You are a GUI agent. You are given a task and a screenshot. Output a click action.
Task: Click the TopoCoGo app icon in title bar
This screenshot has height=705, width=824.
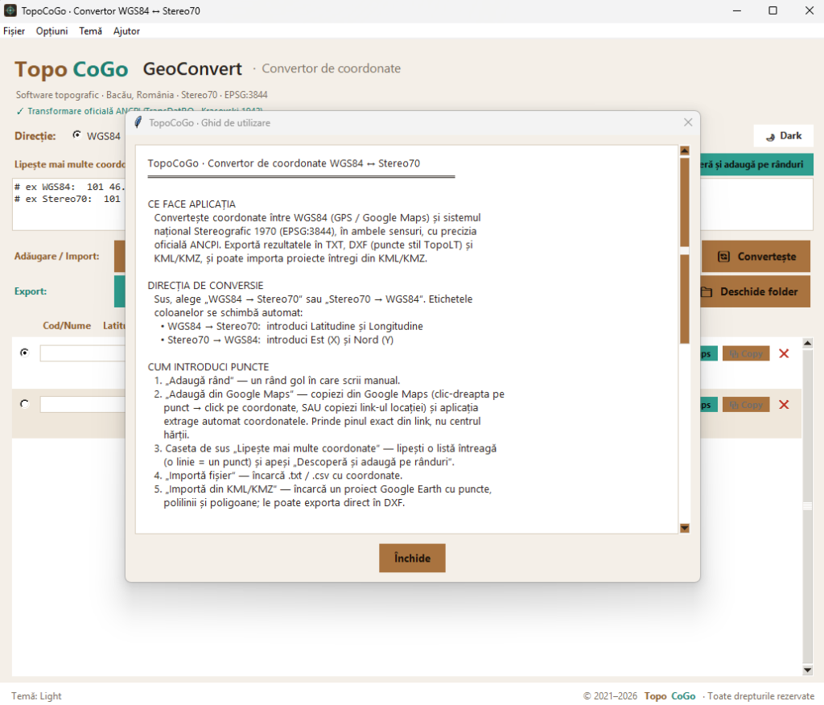pos(10,10)
